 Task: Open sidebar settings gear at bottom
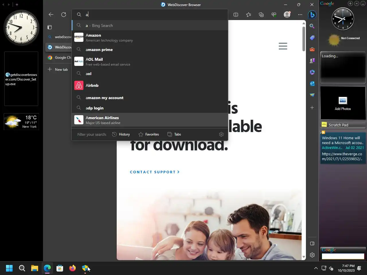pyautogui.click(x=312, y=255)
